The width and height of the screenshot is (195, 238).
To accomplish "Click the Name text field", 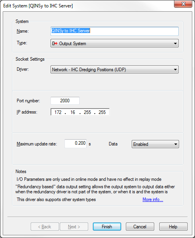I will click(x=115, y=31).
